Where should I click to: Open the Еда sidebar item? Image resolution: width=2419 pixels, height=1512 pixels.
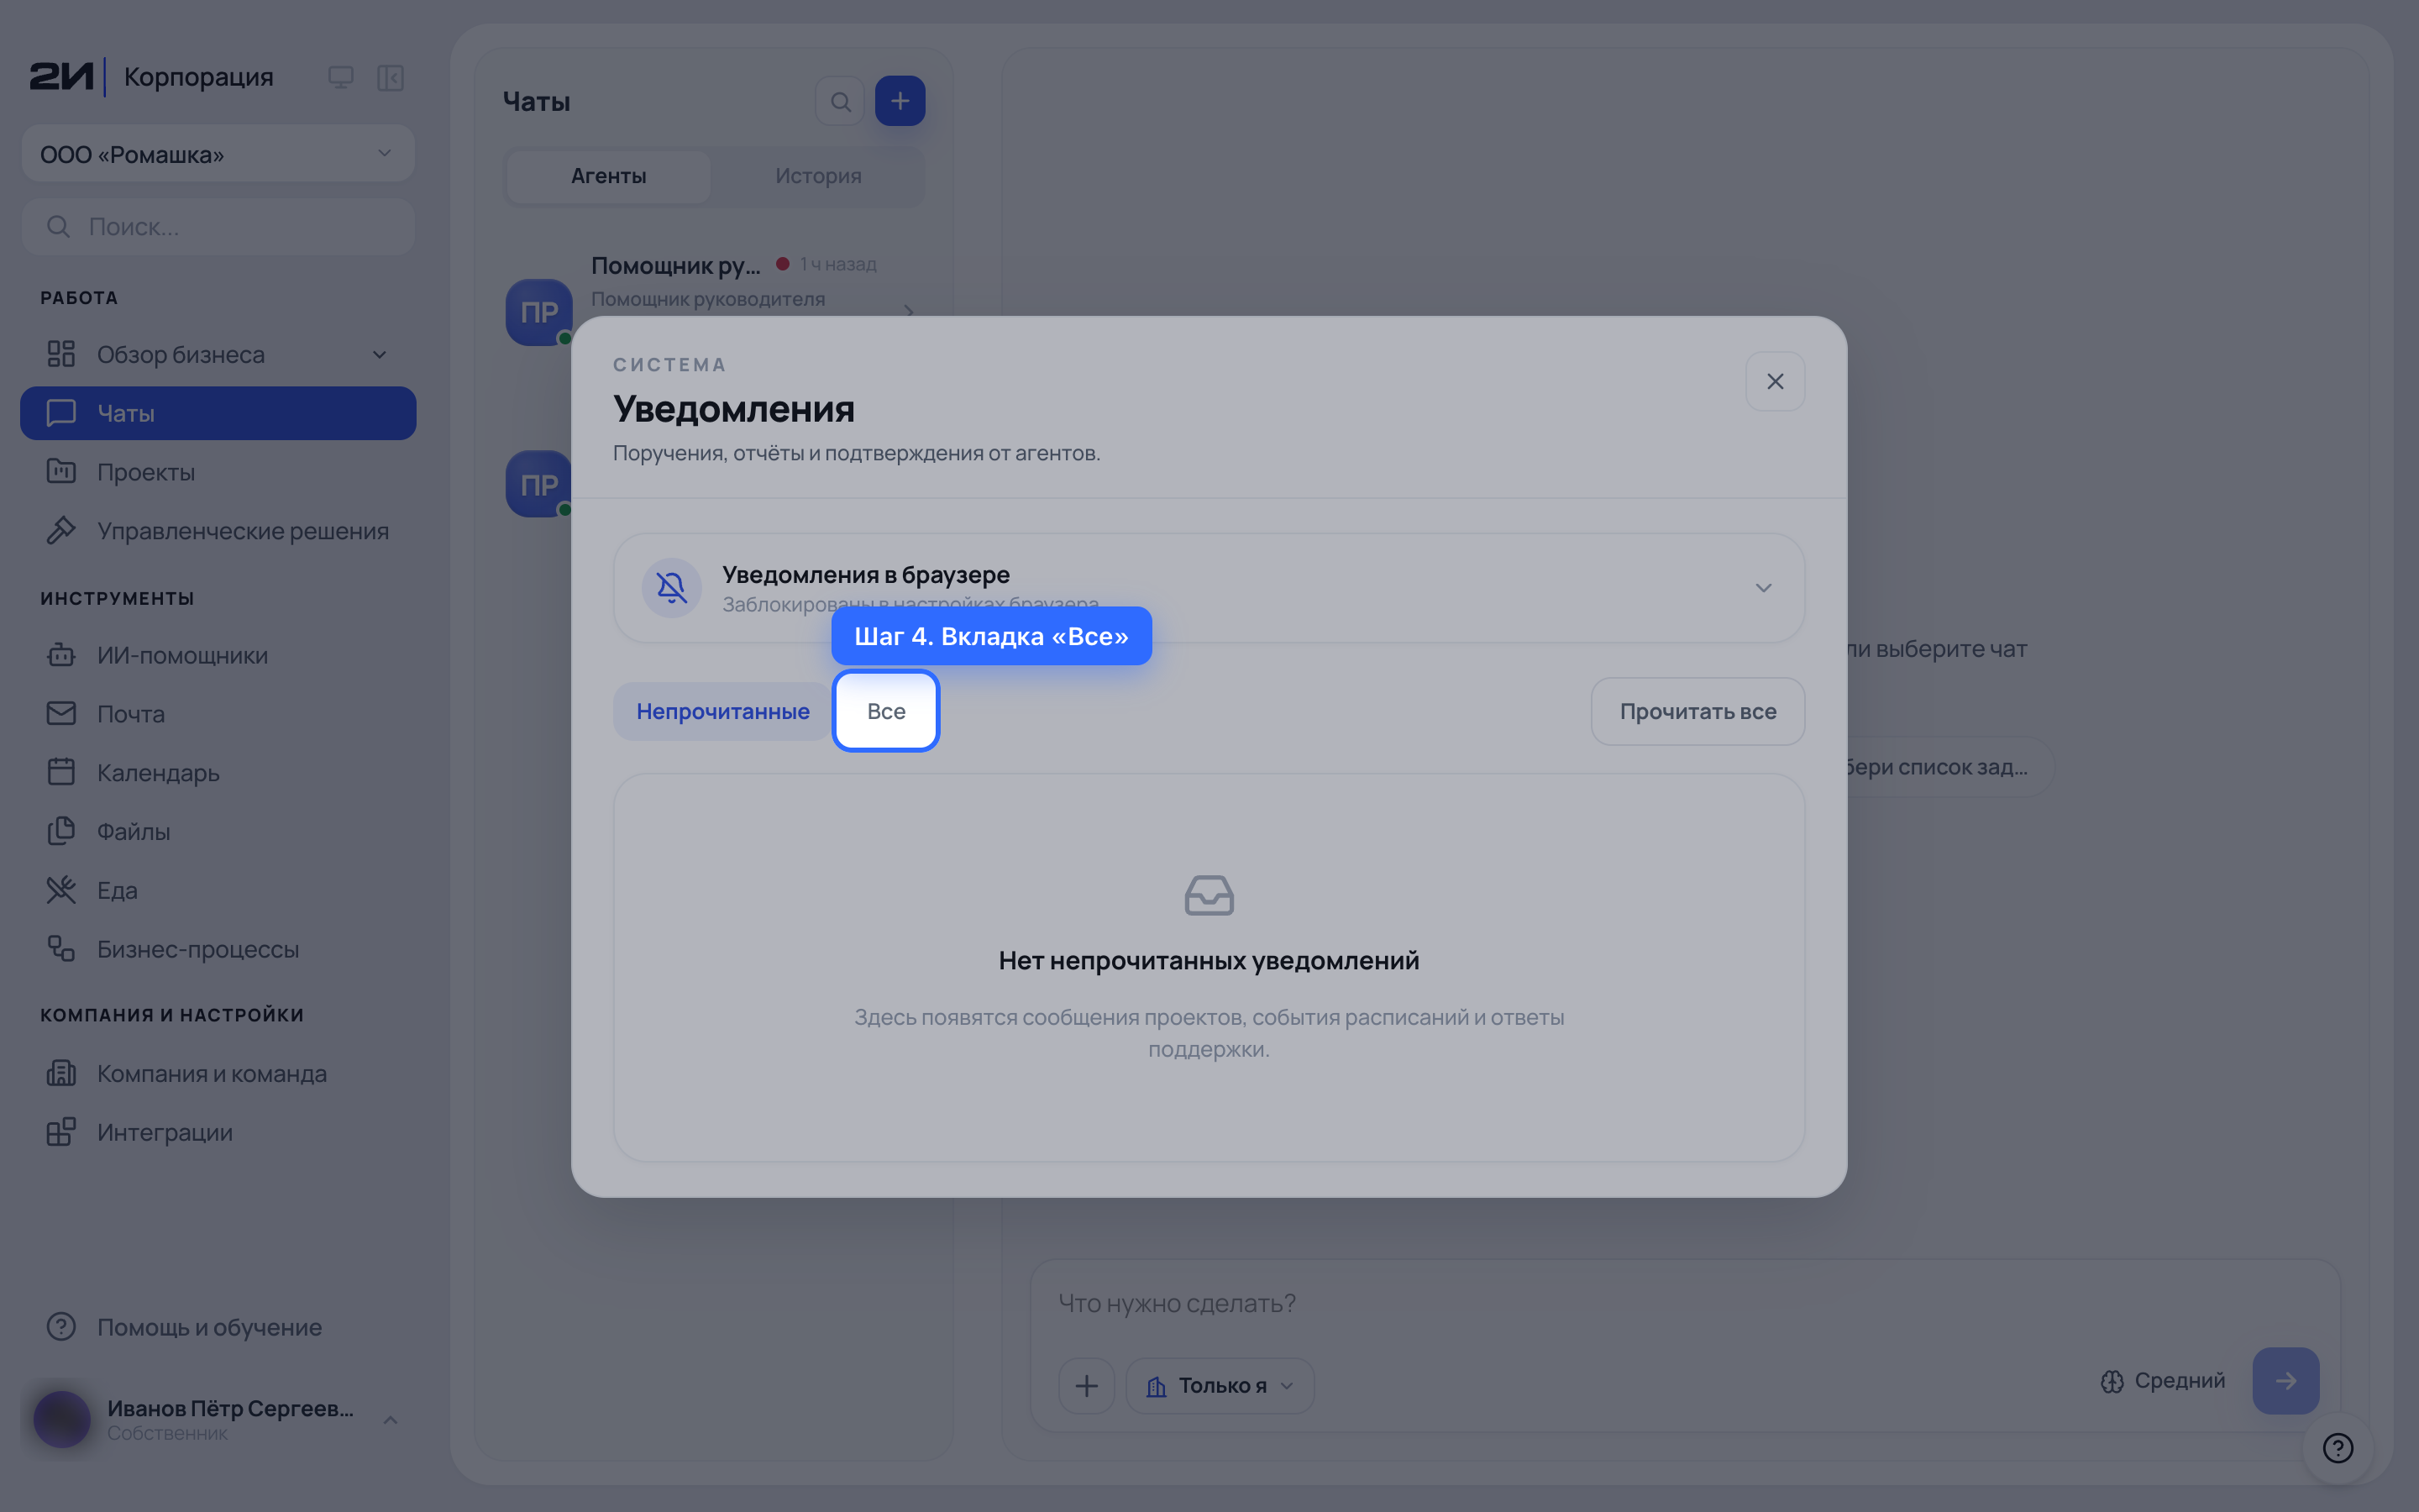point(218,890)
